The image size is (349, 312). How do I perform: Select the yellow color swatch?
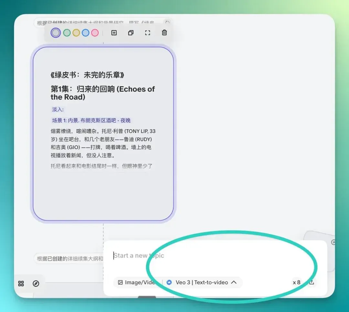(76, 33)
